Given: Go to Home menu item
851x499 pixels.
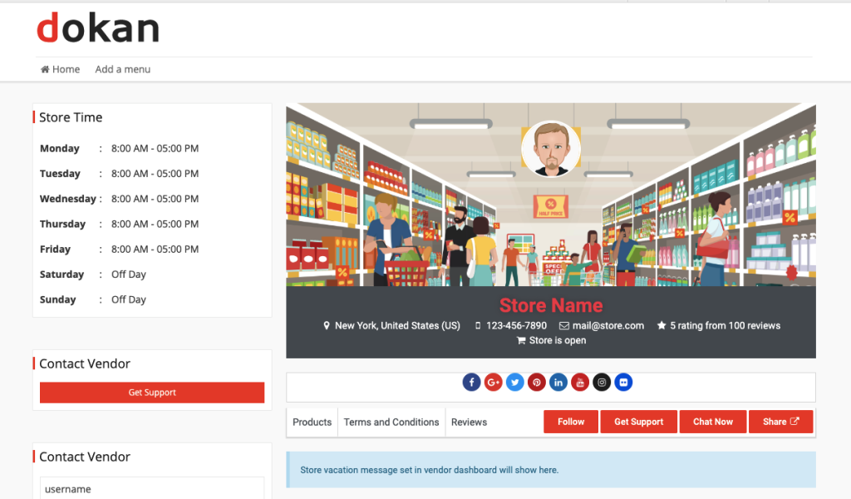Looking at the screenshot, I should (60, 70).
